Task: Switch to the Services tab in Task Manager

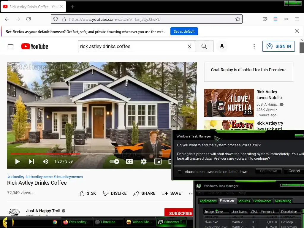Action: pos(244,201)
